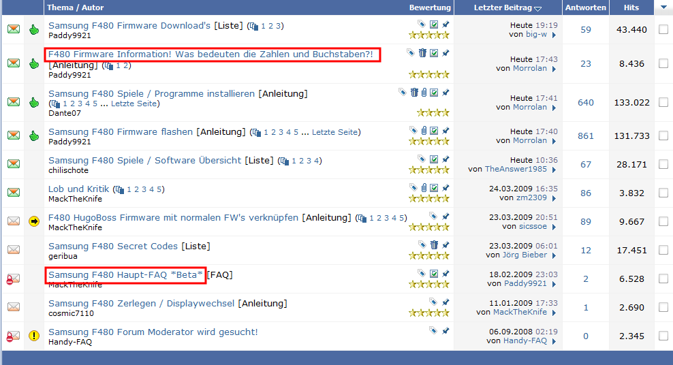The height and width of the screenshot is (365, 673).
Task: Open page 5 of Lob und Kritik thread
Action: coord(159,189)
